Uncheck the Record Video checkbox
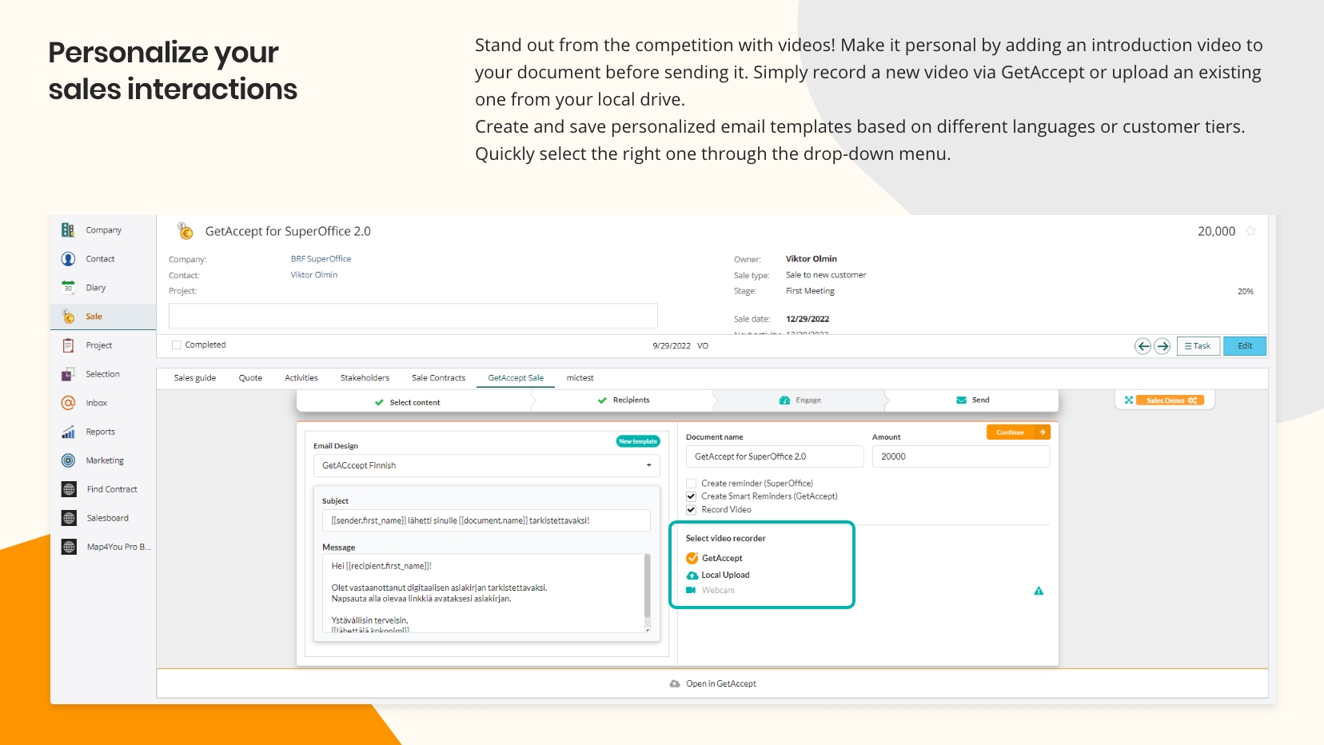Image resolution: width=1324 pixels, height=745 pixels. coord(691,510)
